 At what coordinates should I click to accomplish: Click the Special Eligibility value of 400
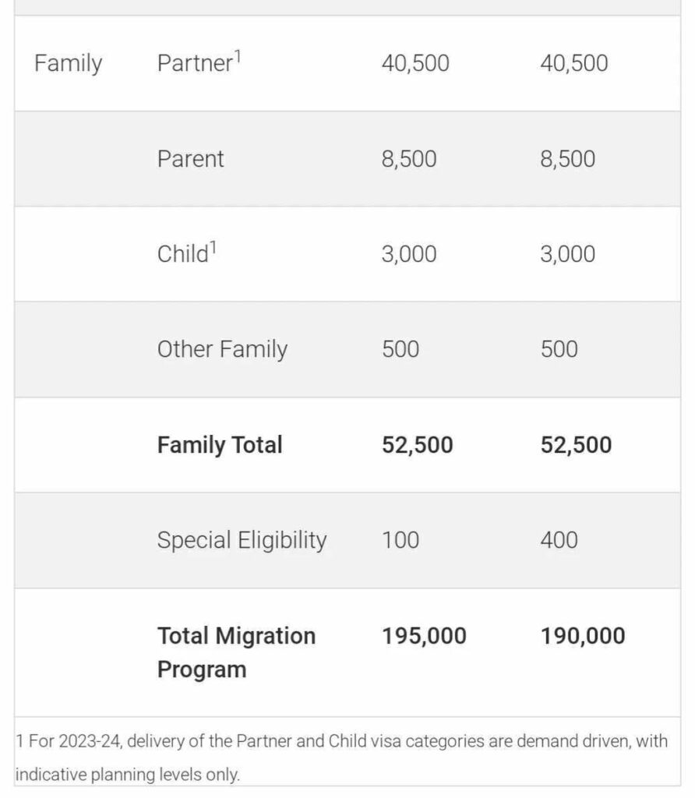(559, 540)
